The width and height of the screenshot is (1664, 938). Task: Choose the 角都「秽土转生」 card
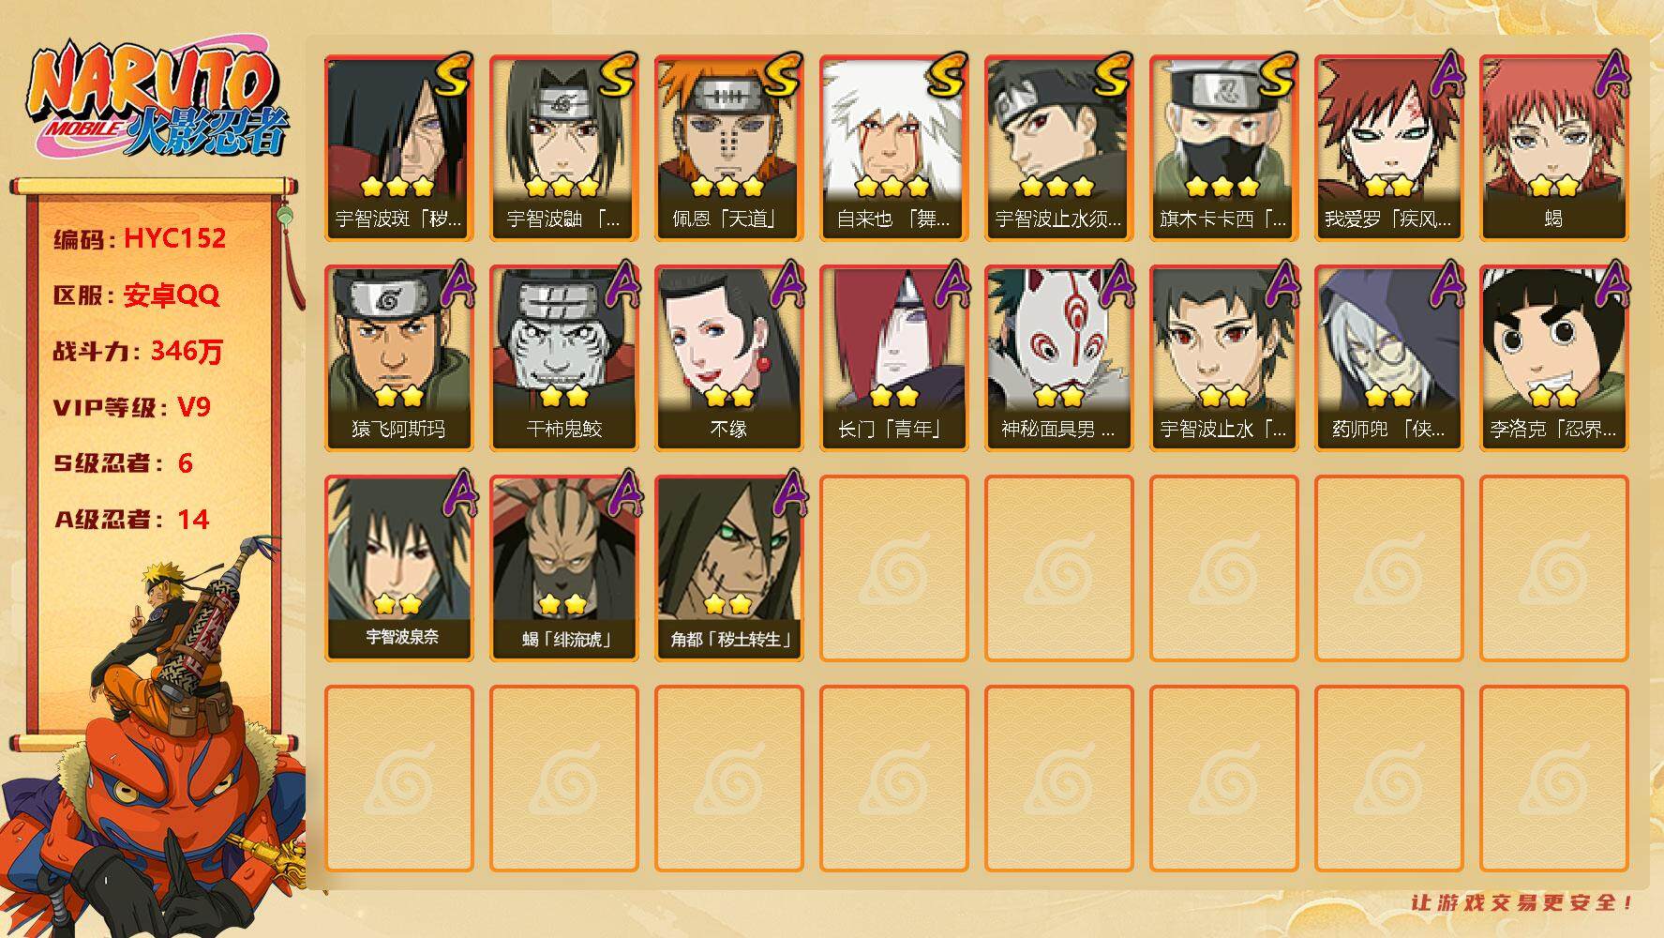pos(728,568)
